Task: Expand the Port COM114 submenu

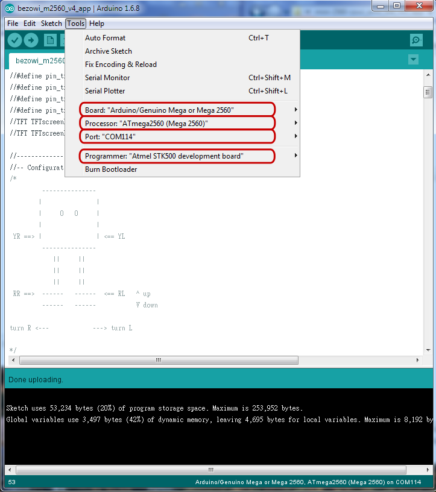Action: point(182,136)
